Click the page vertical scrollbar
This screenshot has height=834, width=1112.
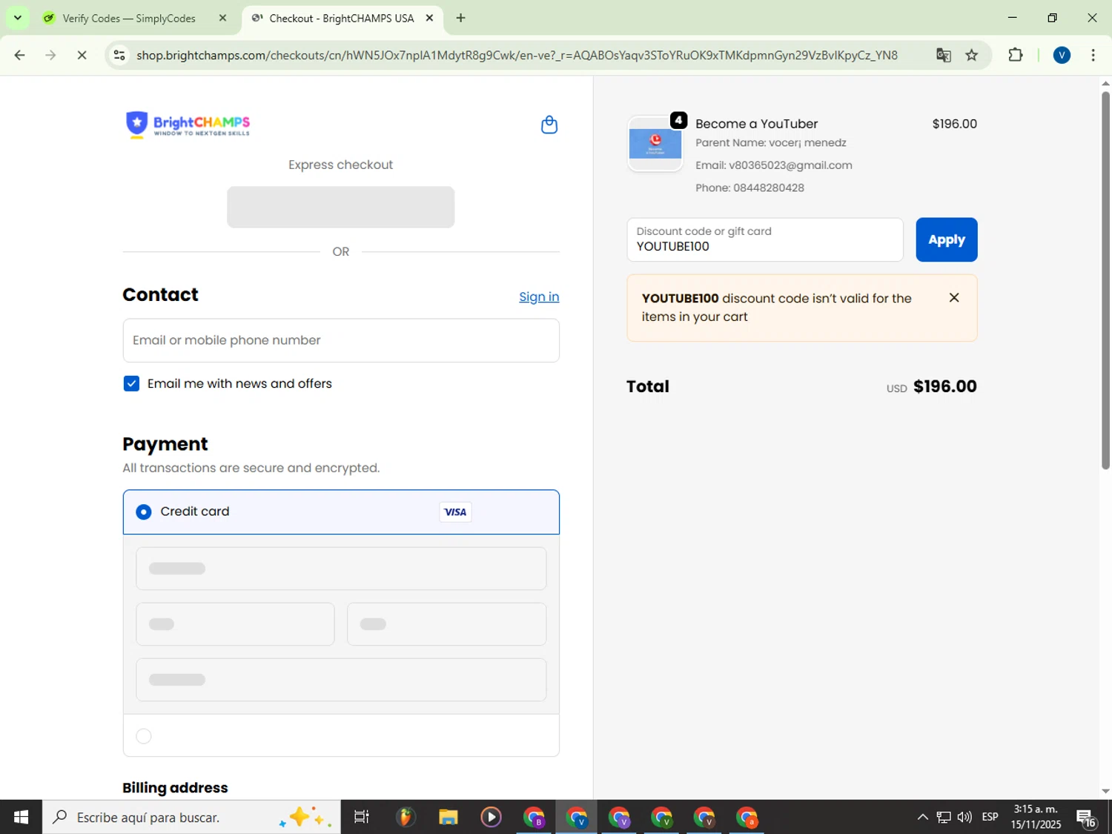[1105, 280]
